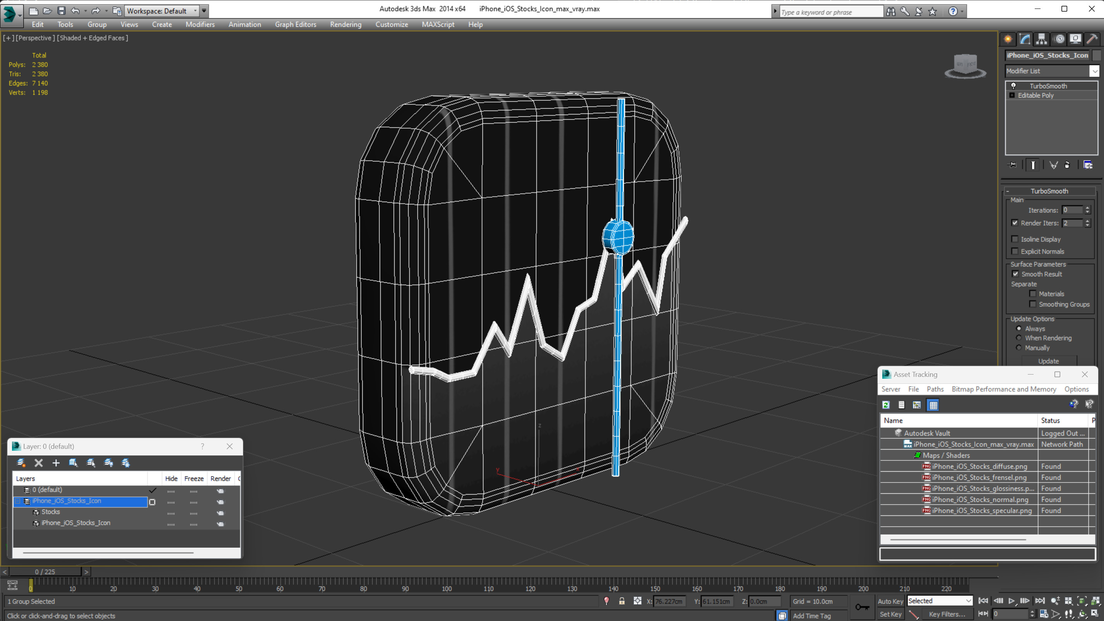Open the Modifier List dropdown
The width and height of the screenshot is (1104, 621).
pos(1095,71)
